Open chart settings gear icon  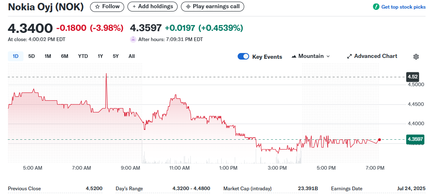click(x=416, y=57)
